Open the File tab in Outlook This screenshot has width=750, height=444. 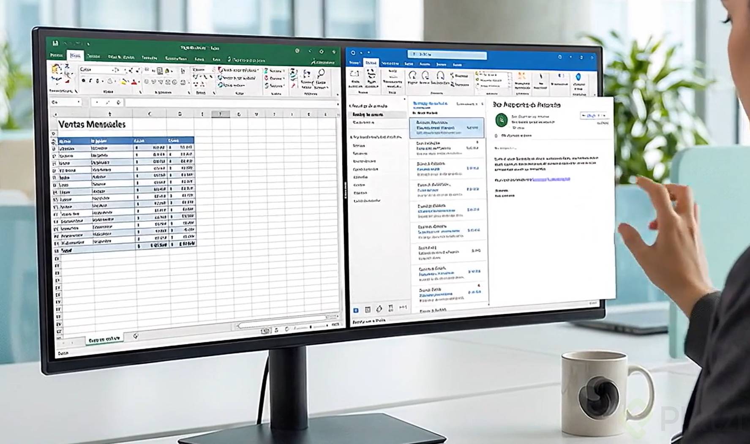pyautogui.click(x=354, y=63)
